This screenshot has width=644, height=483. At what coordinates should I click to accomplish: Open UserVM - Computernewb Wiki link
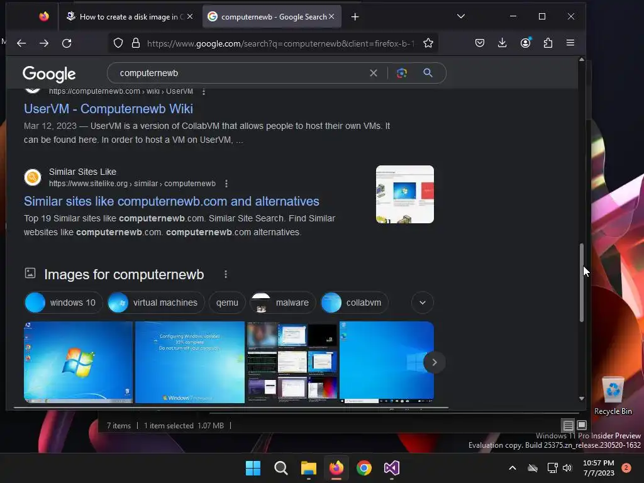pos(108,109)
